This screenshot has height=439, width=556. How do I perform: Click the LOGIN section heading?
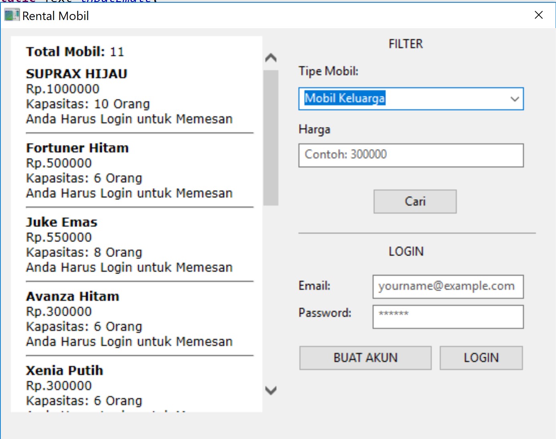tap(406, 251)
